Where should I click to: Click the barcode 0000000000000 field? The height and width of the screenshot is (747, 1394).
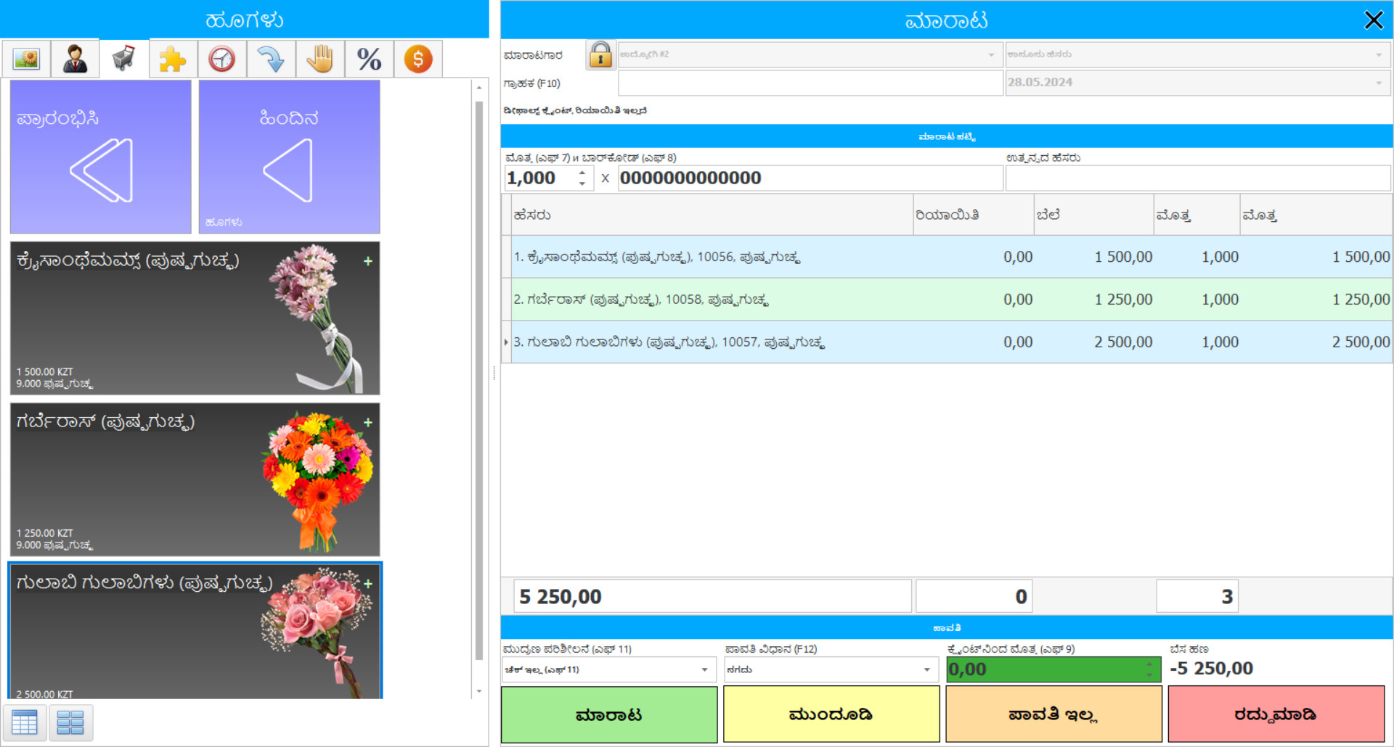(x=810, y=178)
